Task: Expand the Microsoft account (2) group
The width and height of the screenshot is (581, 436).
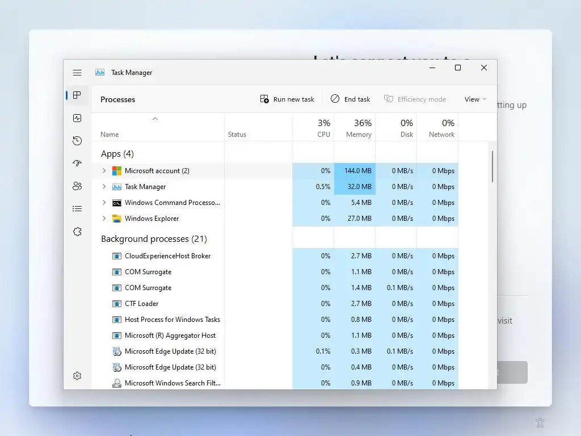Action: pos(104,170)
